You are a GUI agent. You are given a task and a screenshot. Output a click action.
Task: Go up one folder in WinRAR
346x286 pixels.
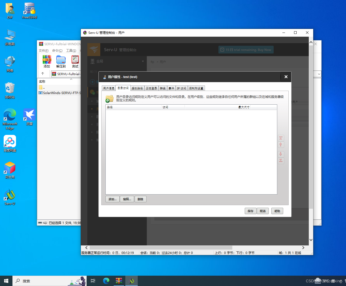point(43,74)
